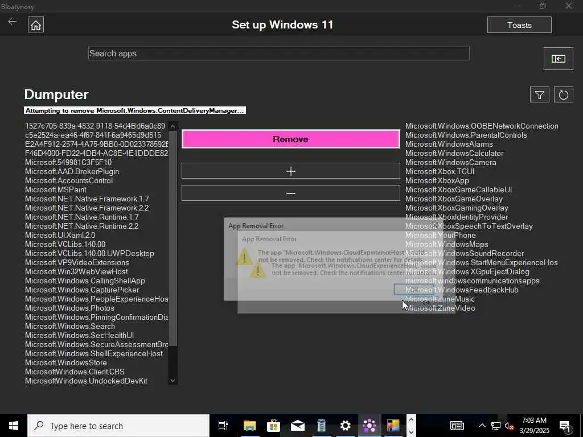The width and height of the screenshot is (583, 437).
Task: Click the collapse panel icon button
Action: [x=558, y=59]
